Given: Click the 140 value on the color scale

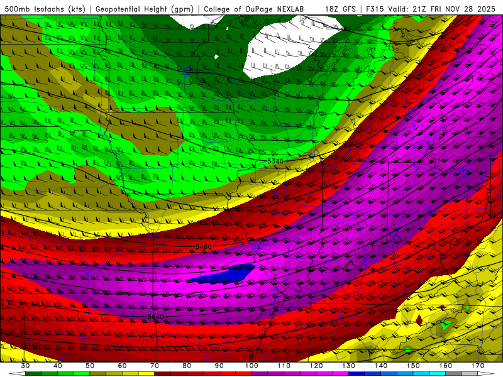Looking at the screenshot, I should [381, 366].
